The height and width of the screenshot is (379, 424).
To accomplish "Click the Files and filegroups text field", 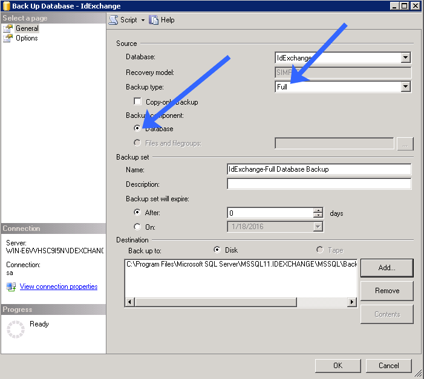I will click(334, 143).
